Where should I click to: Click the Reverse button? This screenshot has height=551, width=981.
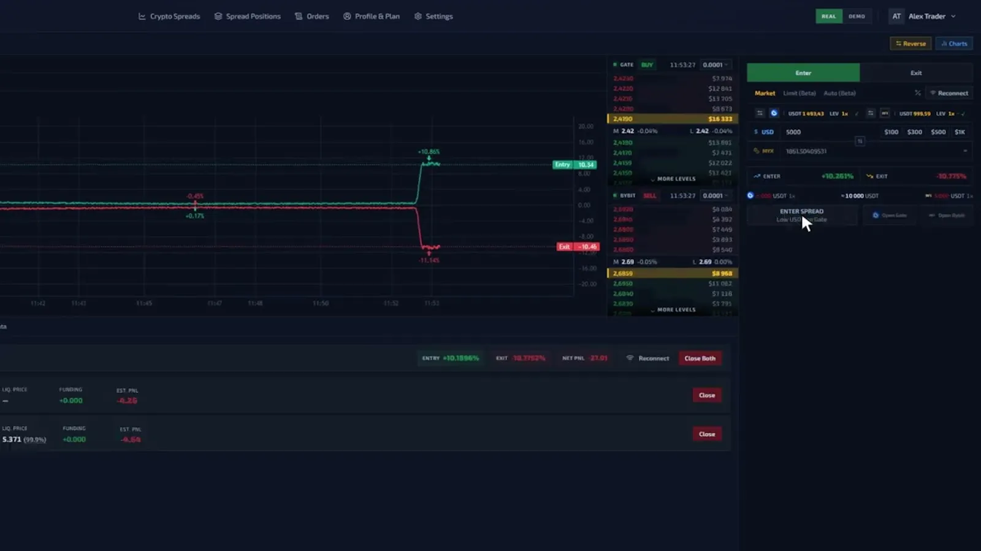point(910,43)
